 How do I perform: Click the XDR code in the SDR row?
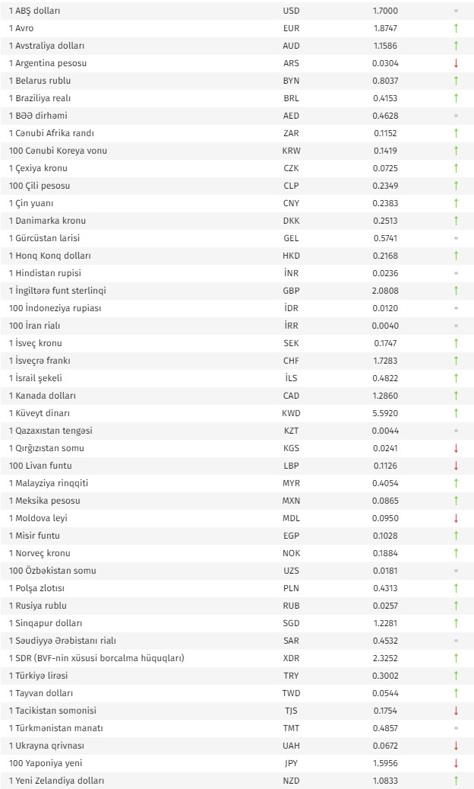coord(291,658)
